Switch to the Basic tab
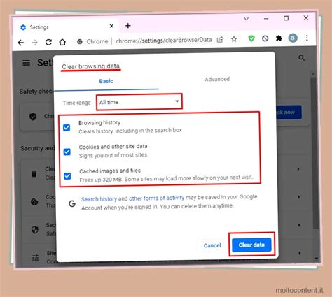 pos(106,81)
